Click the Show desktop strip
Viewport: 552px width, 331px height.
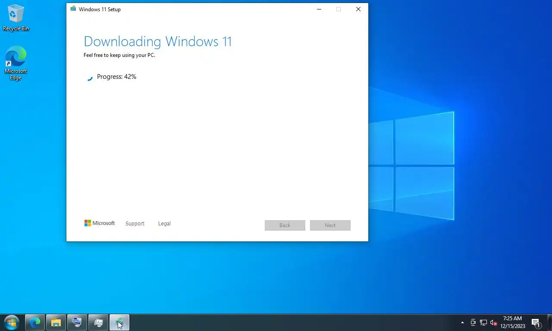click(x=550, y=322)
